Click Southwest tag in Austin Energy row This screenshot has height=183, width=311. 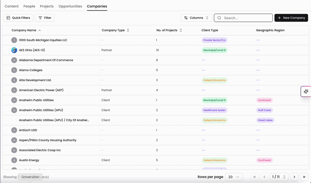(x=264, y=160)
